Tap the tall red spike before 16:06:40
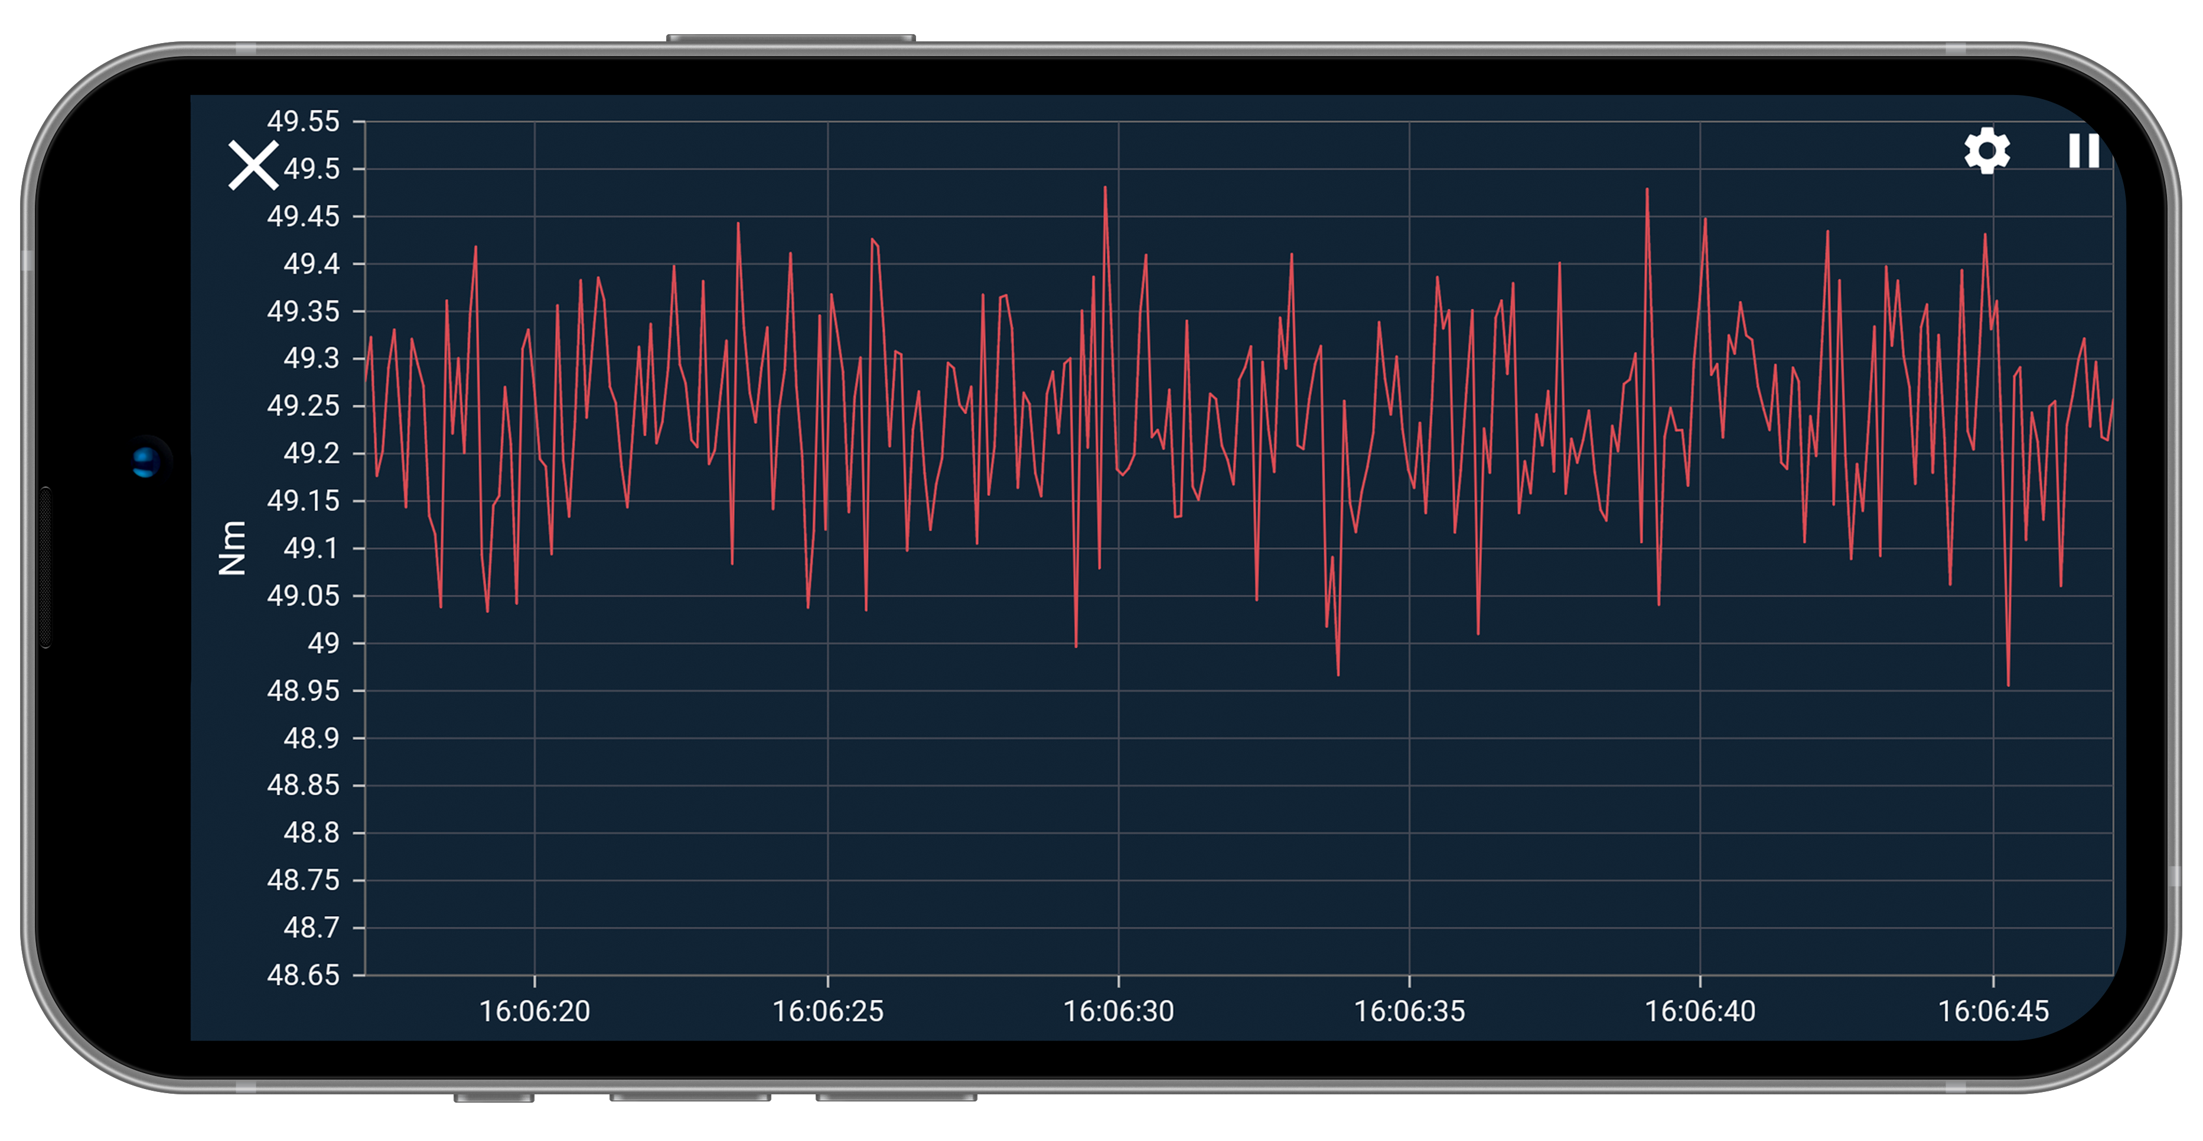This screenshot has height=1141, width=2203. 1646,189
